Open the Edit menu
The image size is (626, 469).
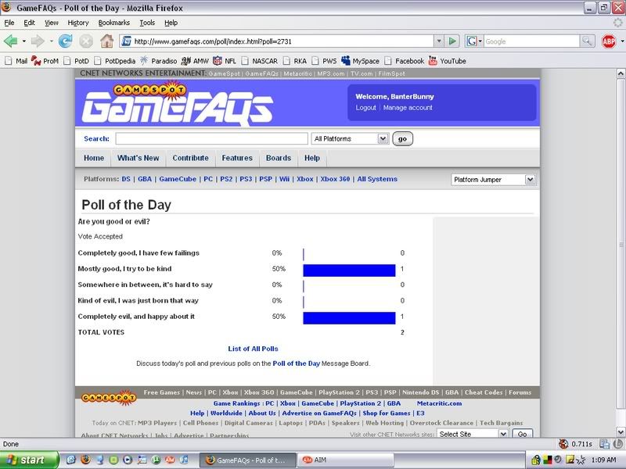click(29, 23)
